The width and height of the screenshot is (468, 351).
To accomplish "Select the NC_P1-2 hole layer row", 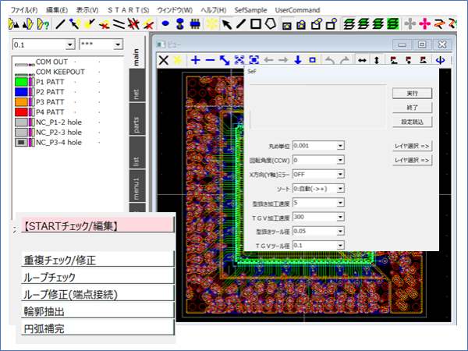I will [x=69, y=122].
